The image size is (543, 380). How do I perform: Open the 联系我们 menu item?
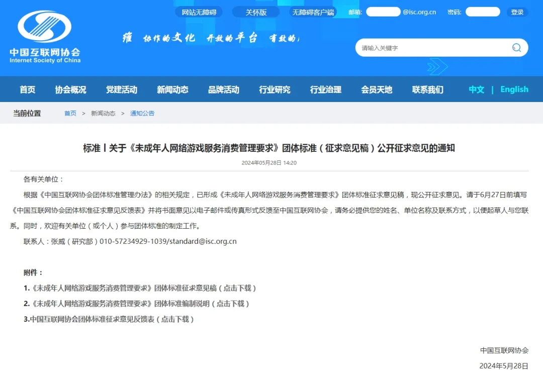pyautogui.click(x=428, y=89)
